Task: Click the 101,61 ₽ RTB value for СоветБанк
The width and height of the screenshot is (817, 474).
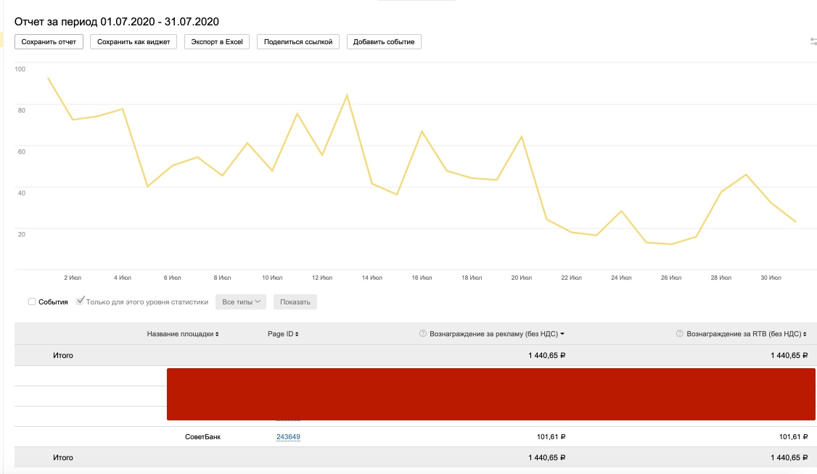Action: (x=794, y=437)
